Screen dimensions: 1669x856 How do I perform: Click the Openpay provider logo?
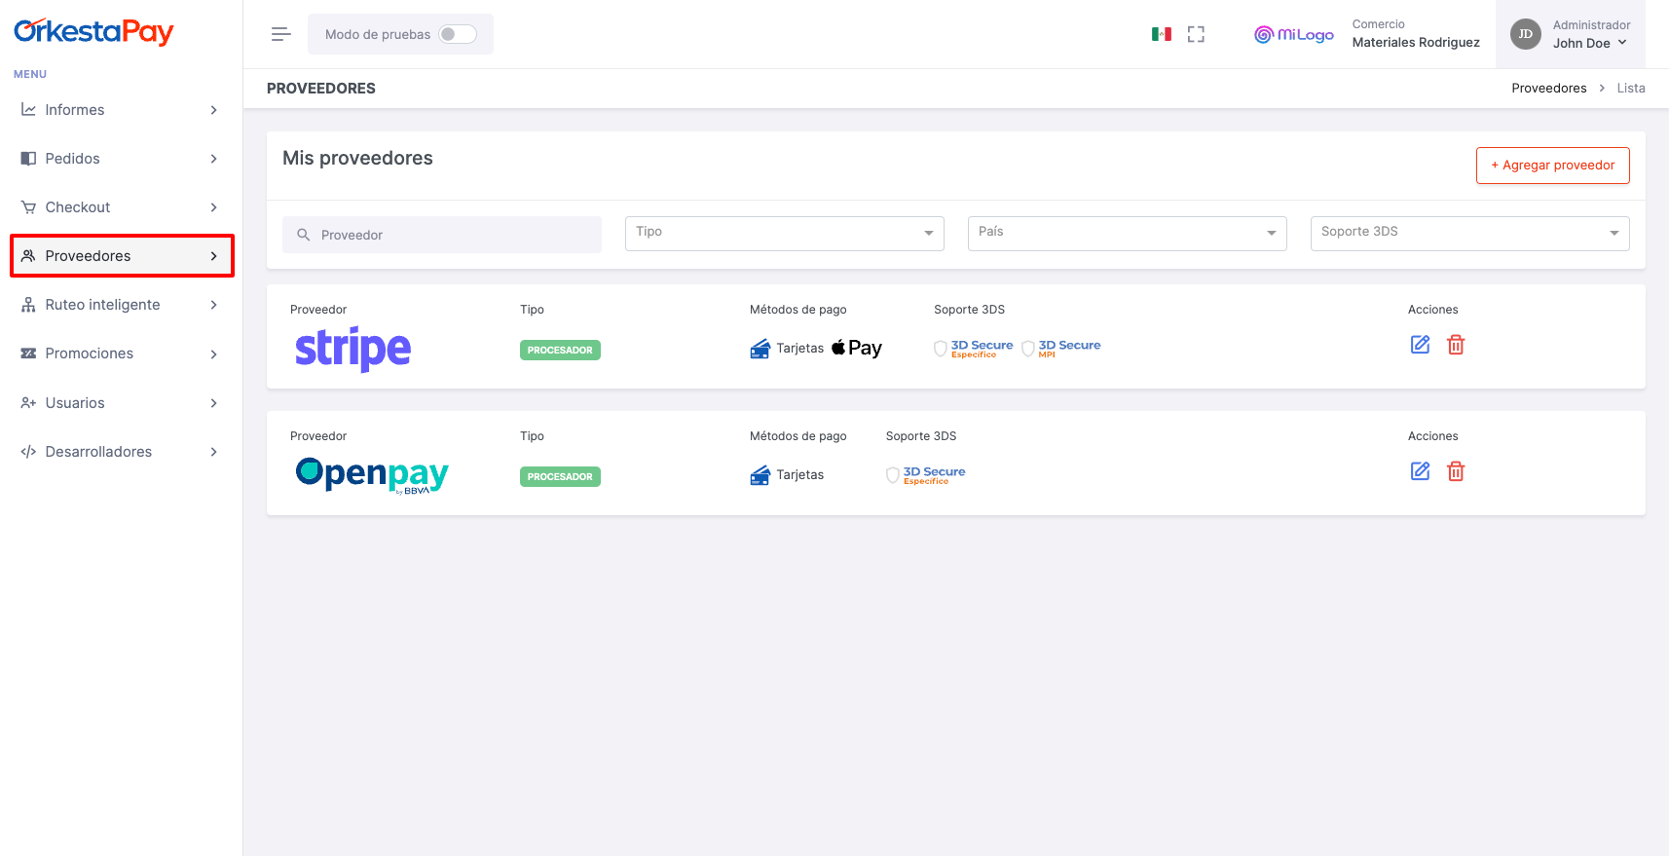pyautogui.click(x=372, y=475)
